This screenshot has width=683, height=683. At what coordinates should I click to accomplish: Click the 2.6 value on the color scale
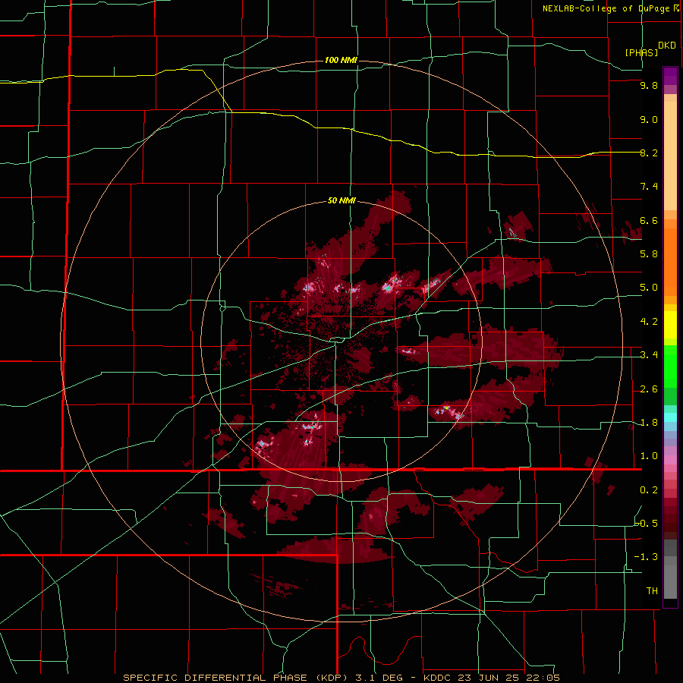pyautogui.click(x=649, y=389)
